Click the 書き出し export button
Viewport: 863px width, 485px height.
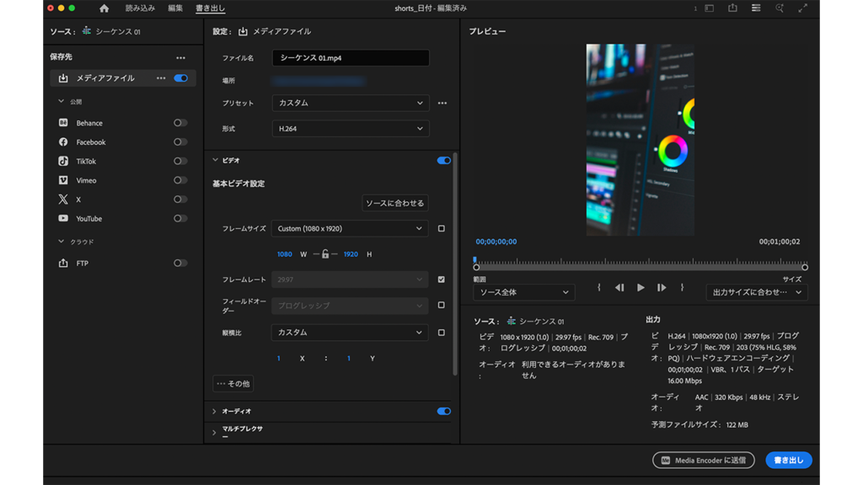click(788, 461)
